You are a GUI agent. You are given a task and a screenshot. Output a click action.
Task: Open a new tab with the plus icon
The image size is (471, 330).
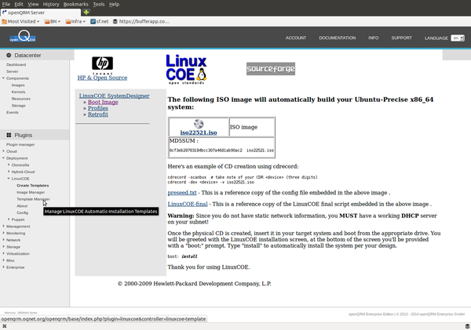click(86, 13)
